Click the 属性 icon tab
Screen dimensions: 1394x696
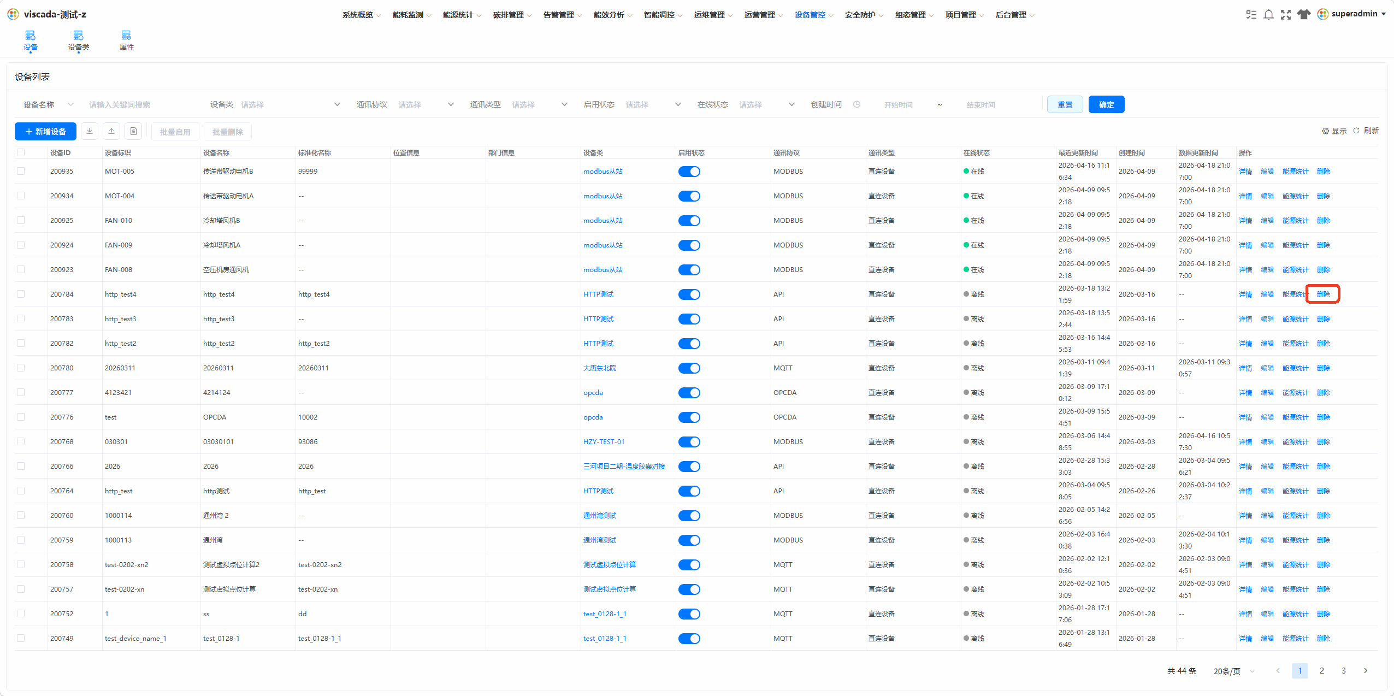126,41
